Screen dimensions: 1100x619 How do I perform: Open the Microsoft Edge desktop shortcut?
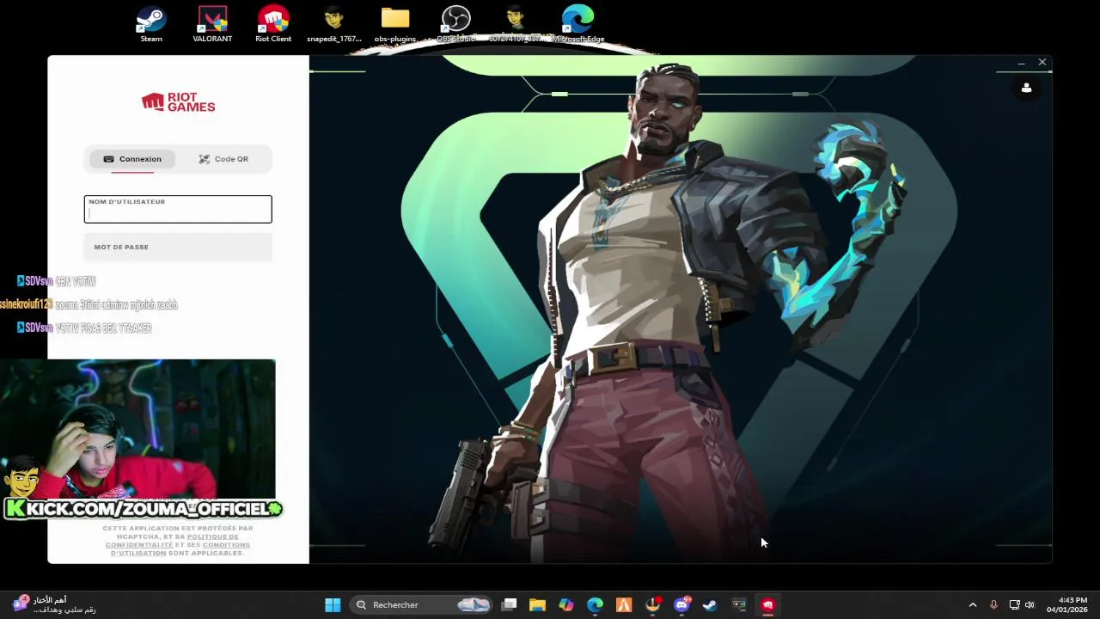pos(577,24)
